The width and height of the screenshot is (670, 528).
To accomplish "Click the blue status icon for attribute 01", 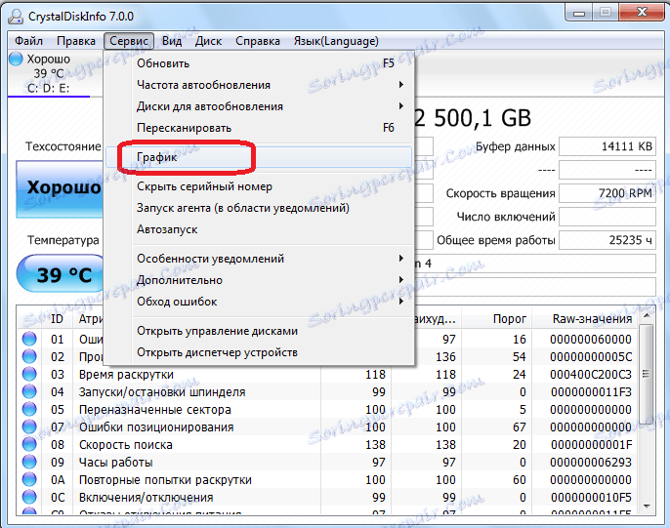I will (29, 339).
